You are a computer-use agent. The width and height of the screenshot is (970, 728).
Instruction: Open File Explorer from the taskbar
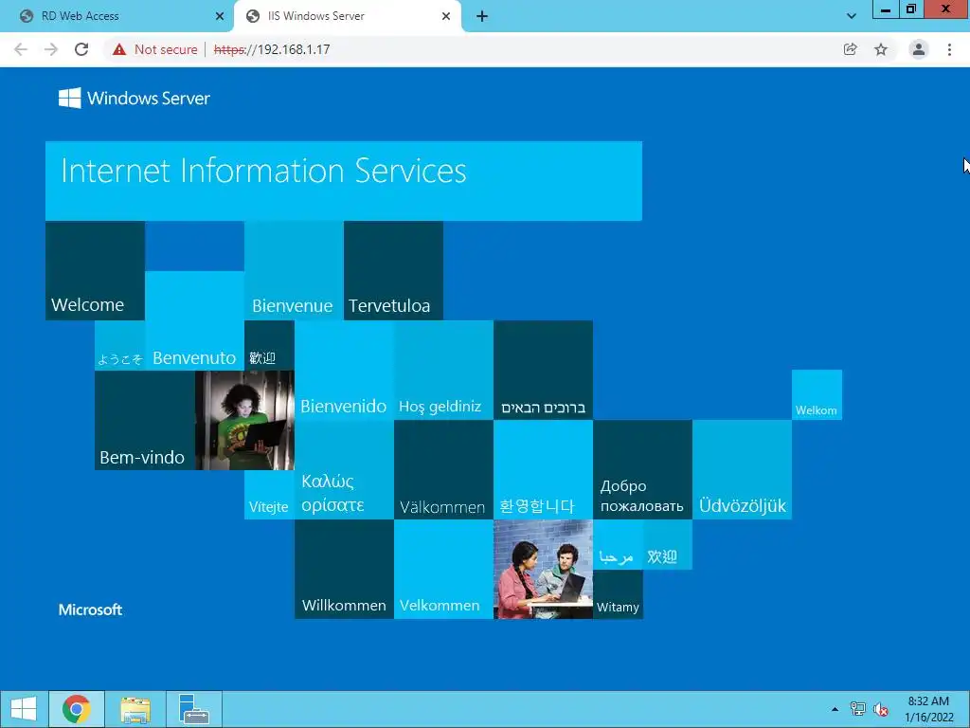135,709
